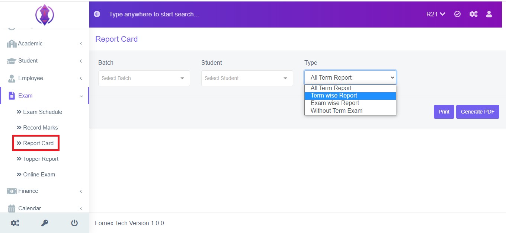Open the Select Batch dropdown
This screenshot has height=233, width=506.
click(x=144, y=78)
